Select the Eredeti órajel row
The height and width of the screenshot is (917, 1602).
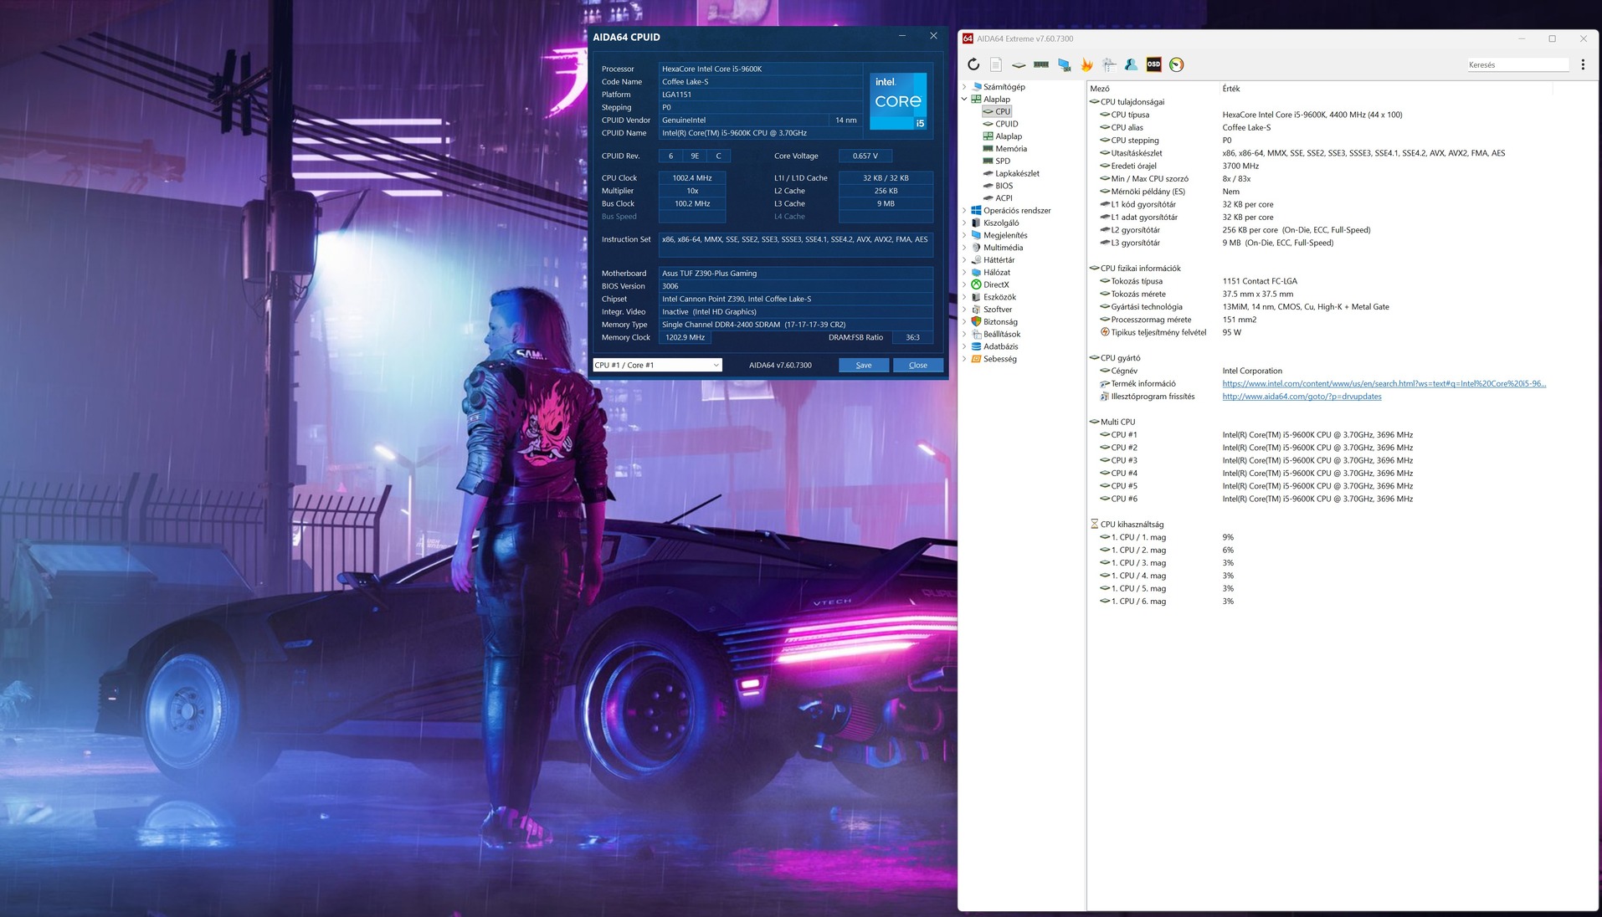1343,166
